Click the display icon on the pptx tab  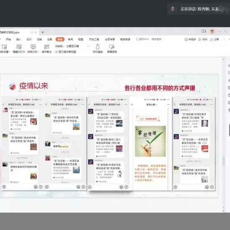31,32
